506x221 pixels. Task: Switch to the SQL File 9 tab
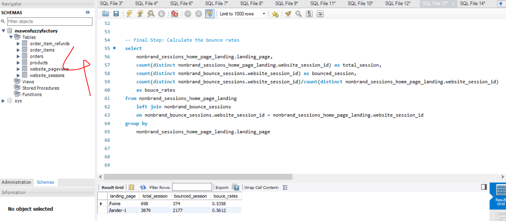coord(287,3)
